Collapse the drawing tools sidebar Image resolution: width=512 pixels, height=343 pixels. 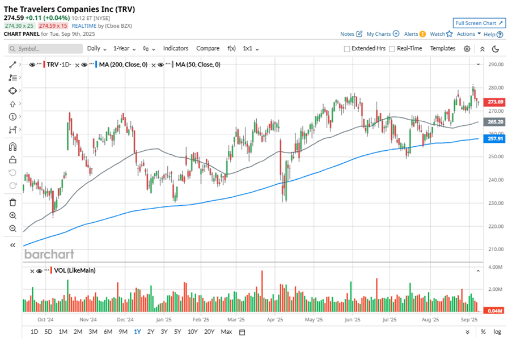(x=12, y=245)
